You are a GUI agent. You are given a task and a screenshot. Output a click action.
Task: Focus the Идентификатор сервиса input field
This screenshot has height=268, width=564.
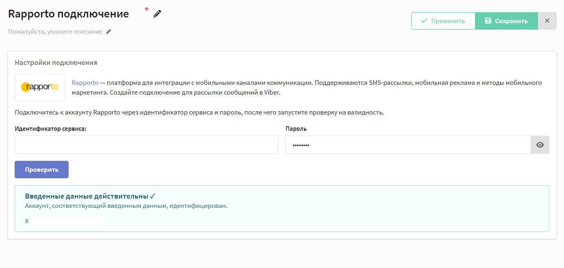(147, 145)
